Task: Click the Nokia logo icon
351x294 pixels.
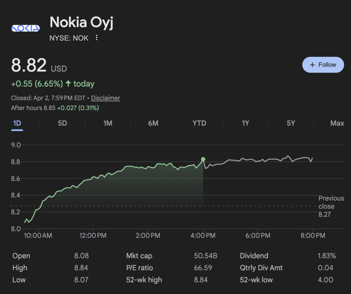Action: pos(25,28)
